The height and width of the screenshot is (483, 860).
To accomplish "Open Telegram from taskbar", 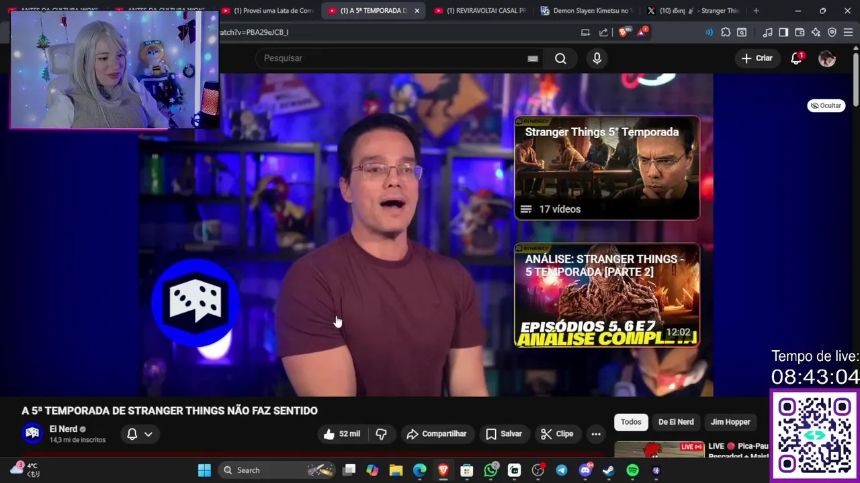I will tap(562, 470).
